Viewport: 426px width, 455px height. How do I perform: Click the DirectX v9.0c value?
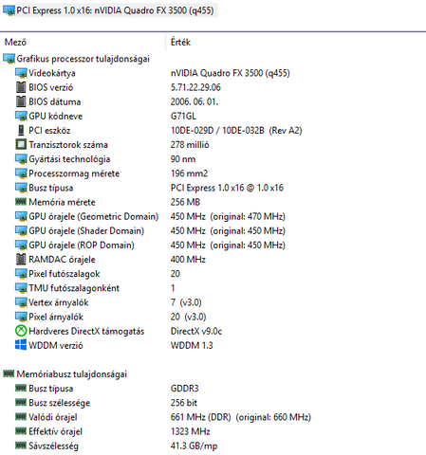[196, 331]
